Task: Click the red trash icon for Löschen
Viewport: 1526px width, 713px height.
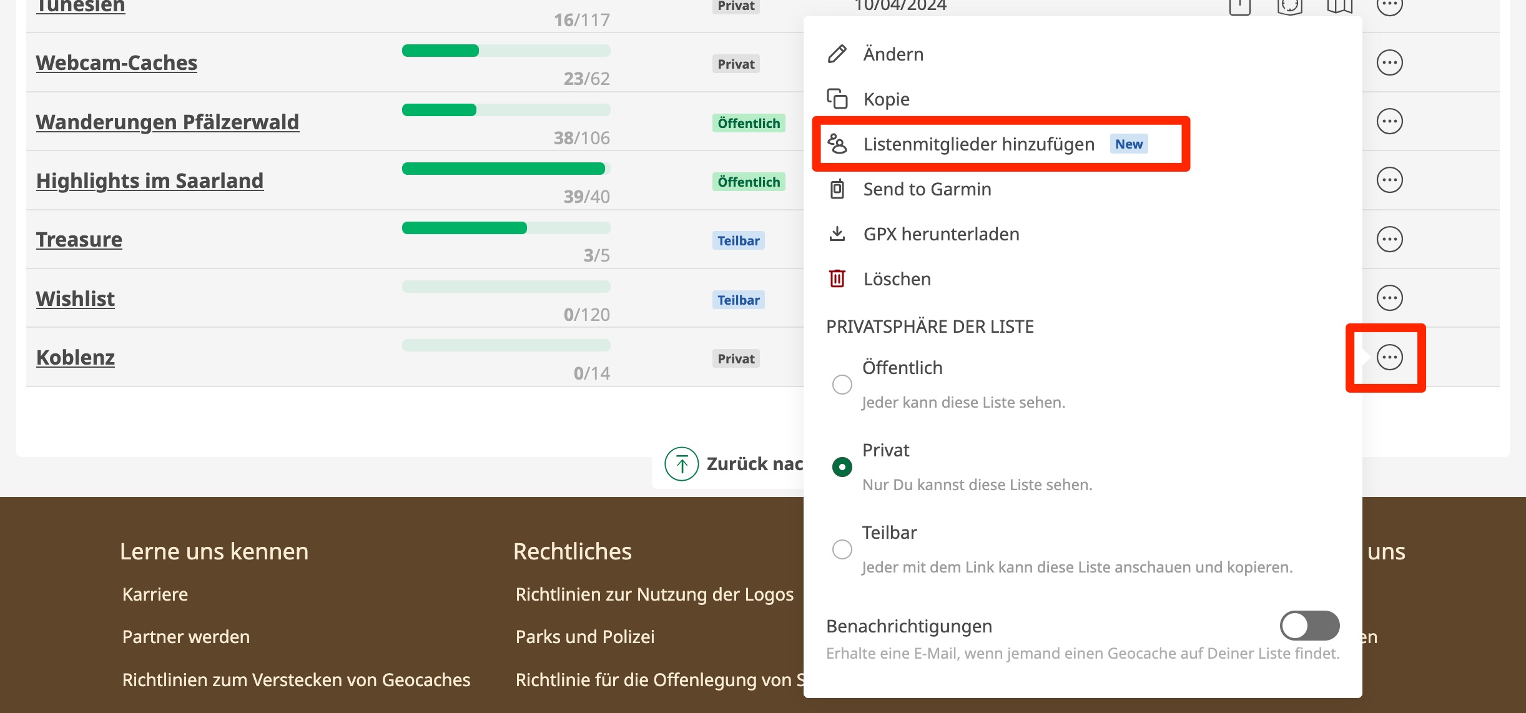Action: click(837, 278)
